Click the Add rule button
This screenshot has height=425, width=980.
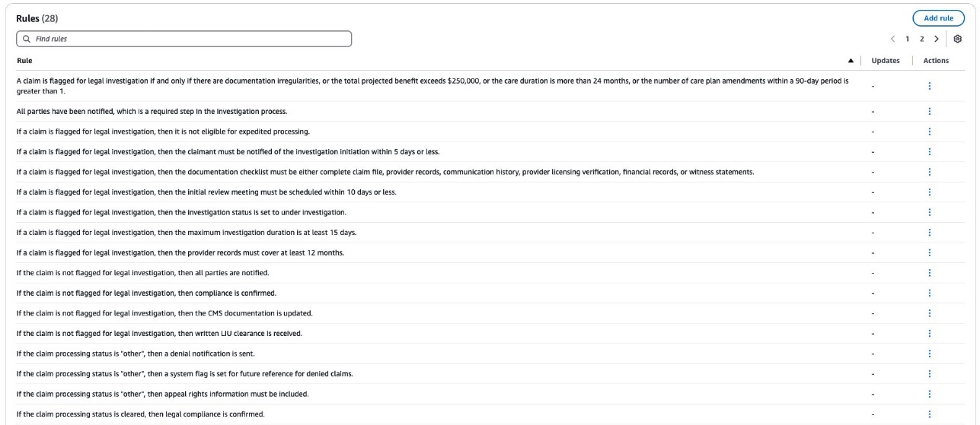point(937,17)
